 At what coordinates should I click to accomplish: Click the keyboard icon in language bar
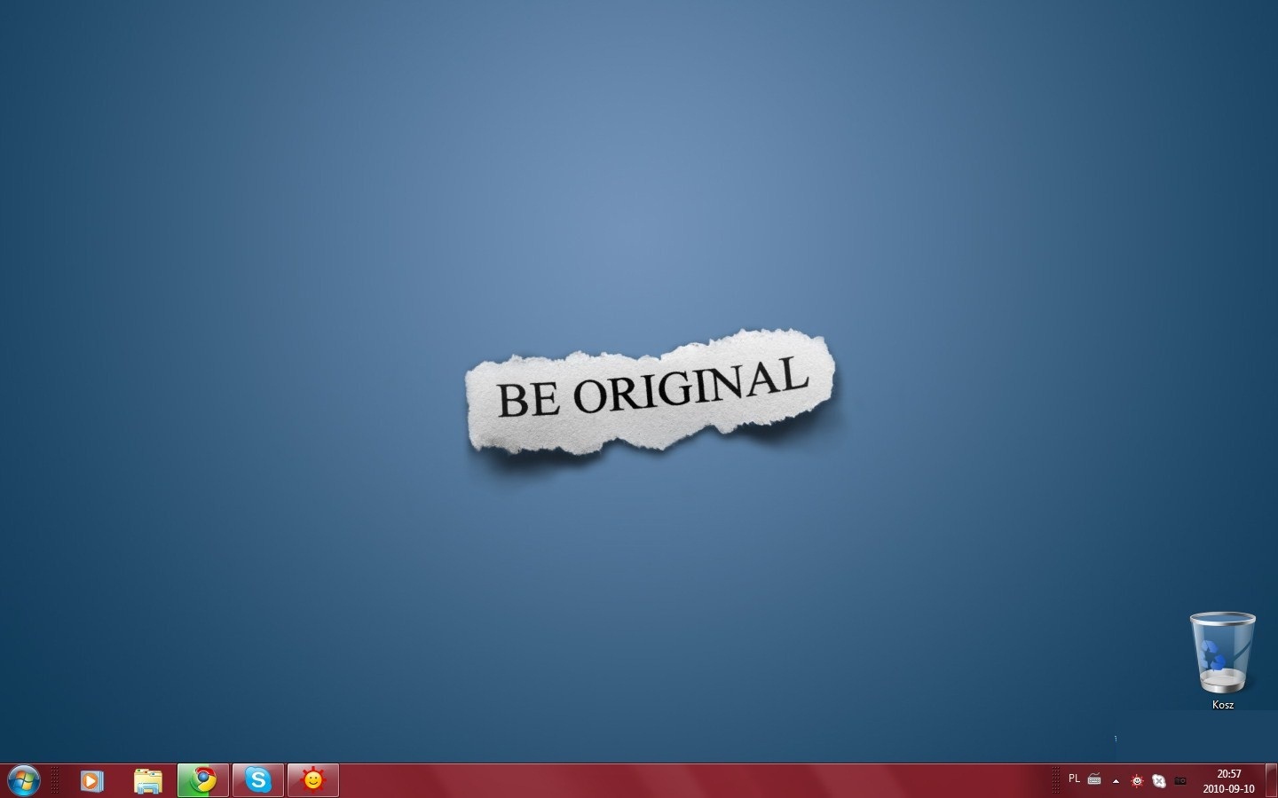coord(1094,780)
